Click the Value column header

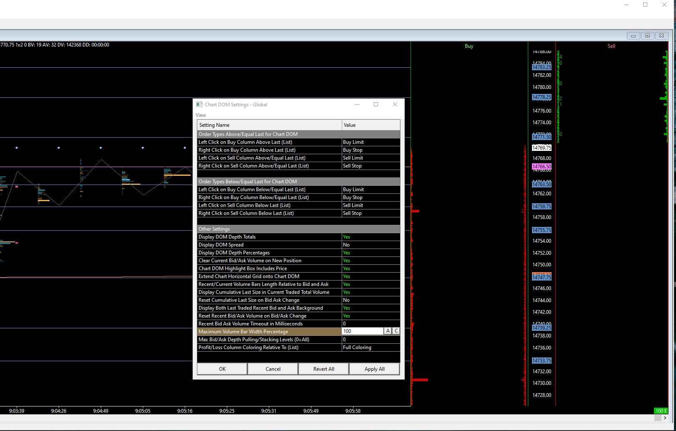click(371, 125)
